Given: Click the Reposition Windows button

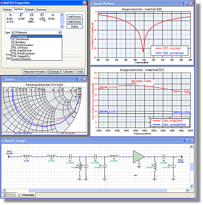Looking at the screenshot, I should click(35, 72).
